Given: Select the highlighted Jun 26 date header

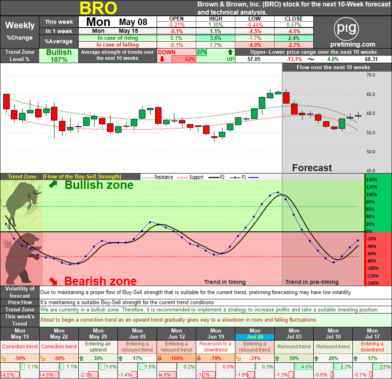Looking at the screenshot, I should point(255,337).
